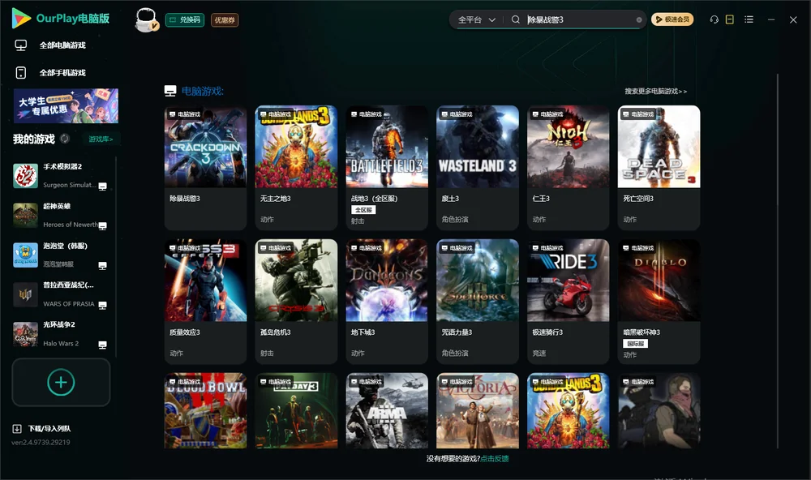Screen dimensions: 811x480
Task: Open the Crysis 3 game cover
Action: pos(296,281)
